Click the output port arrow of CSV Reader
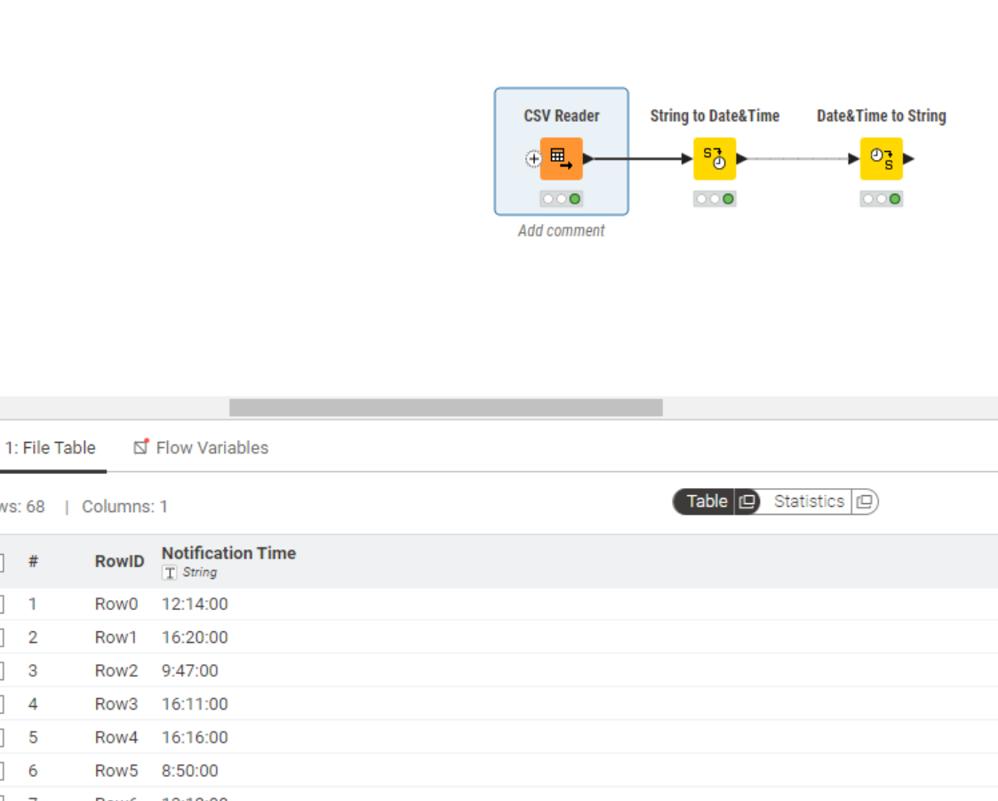The height and width of the screenshot is (801, 998). (x=588, y=159)
